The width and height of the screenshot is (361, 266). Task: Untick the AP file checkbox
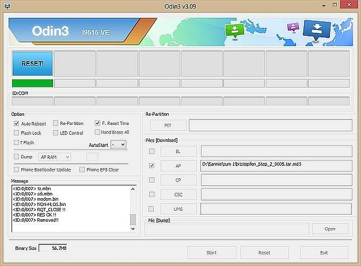(152, 165)
